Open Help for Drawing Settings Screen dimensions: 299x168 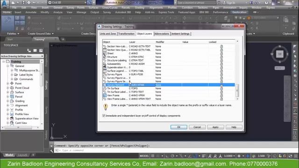pyautogui.click(x=234, y=127)
